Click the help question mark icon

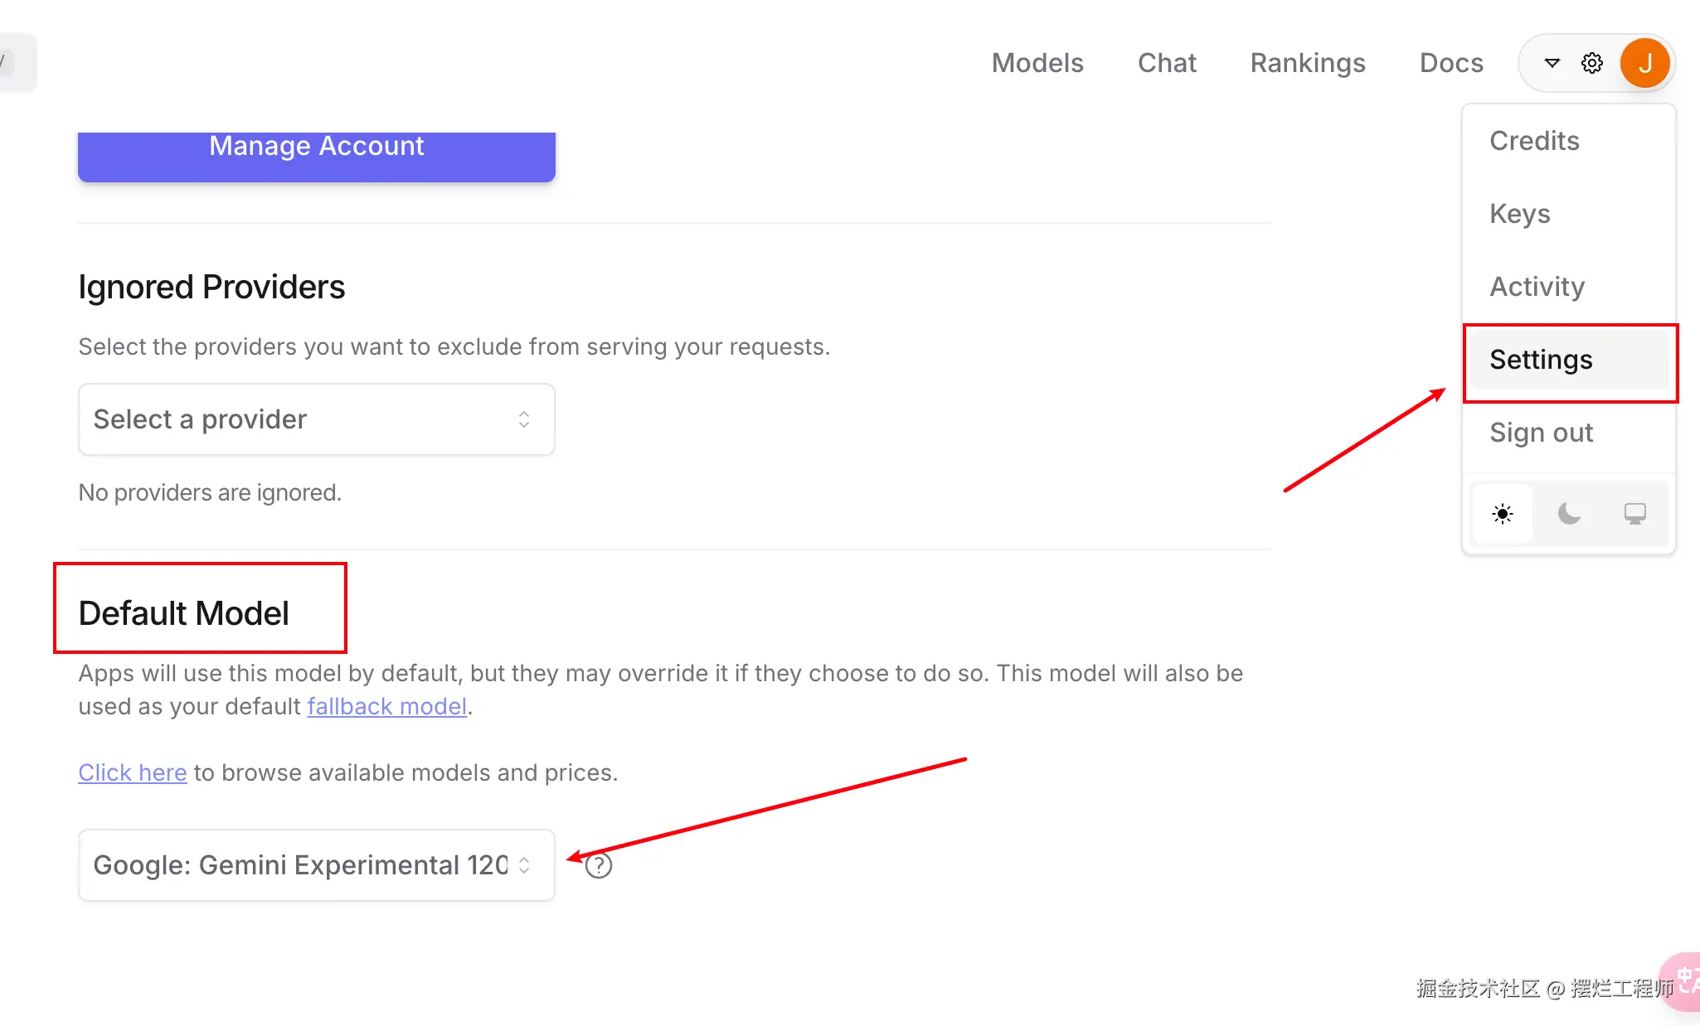(598, 866)
